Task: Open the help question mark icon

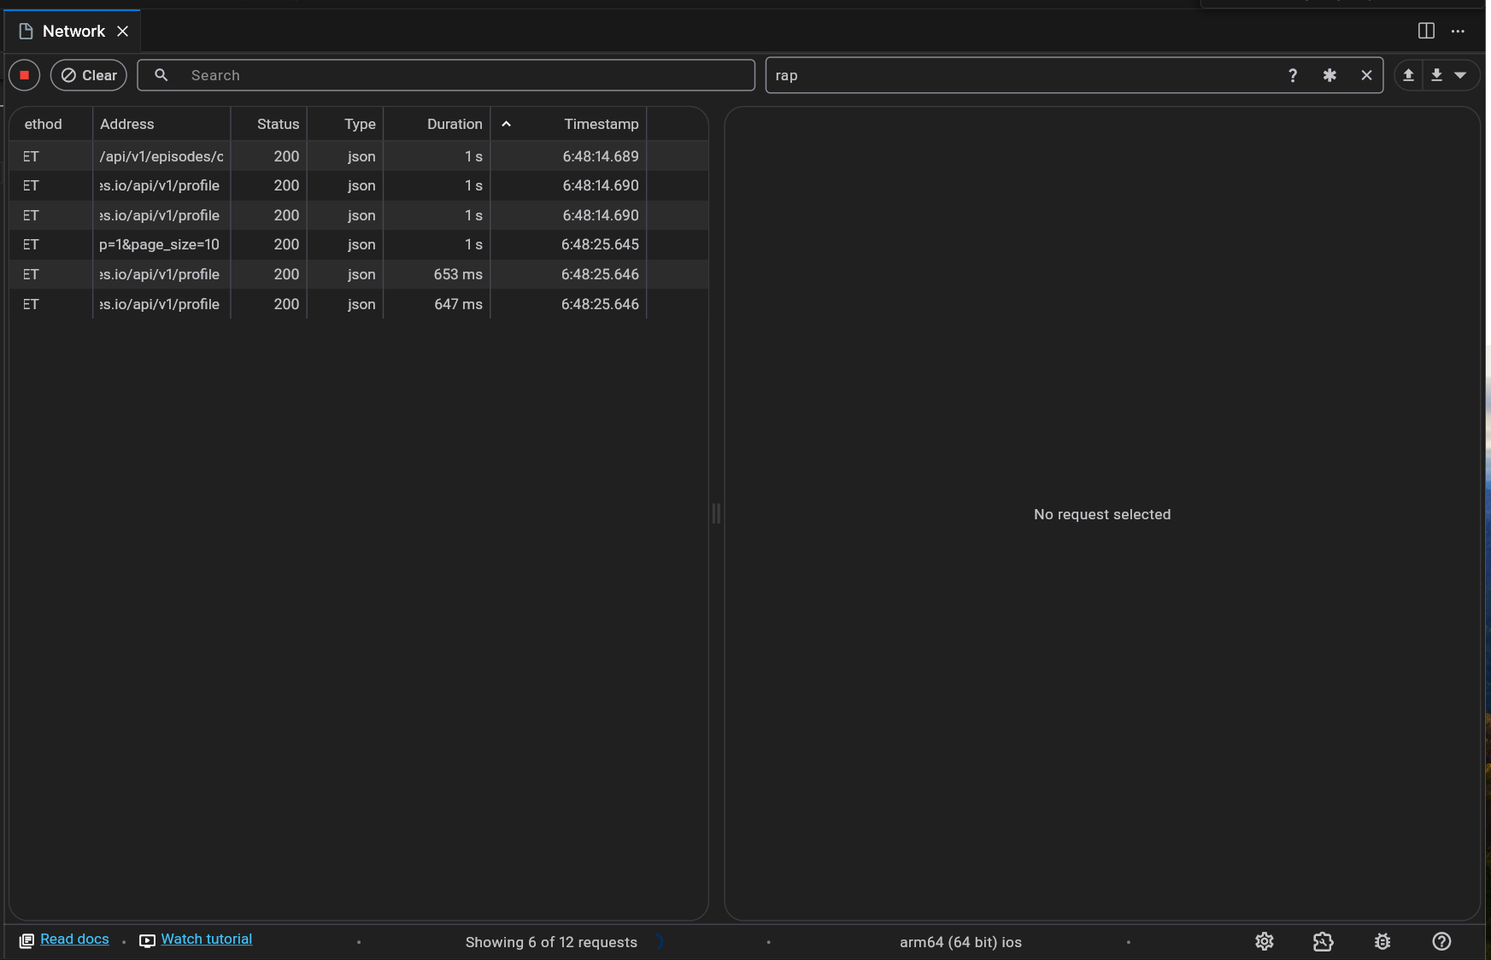Action: tap(1441, 941)
